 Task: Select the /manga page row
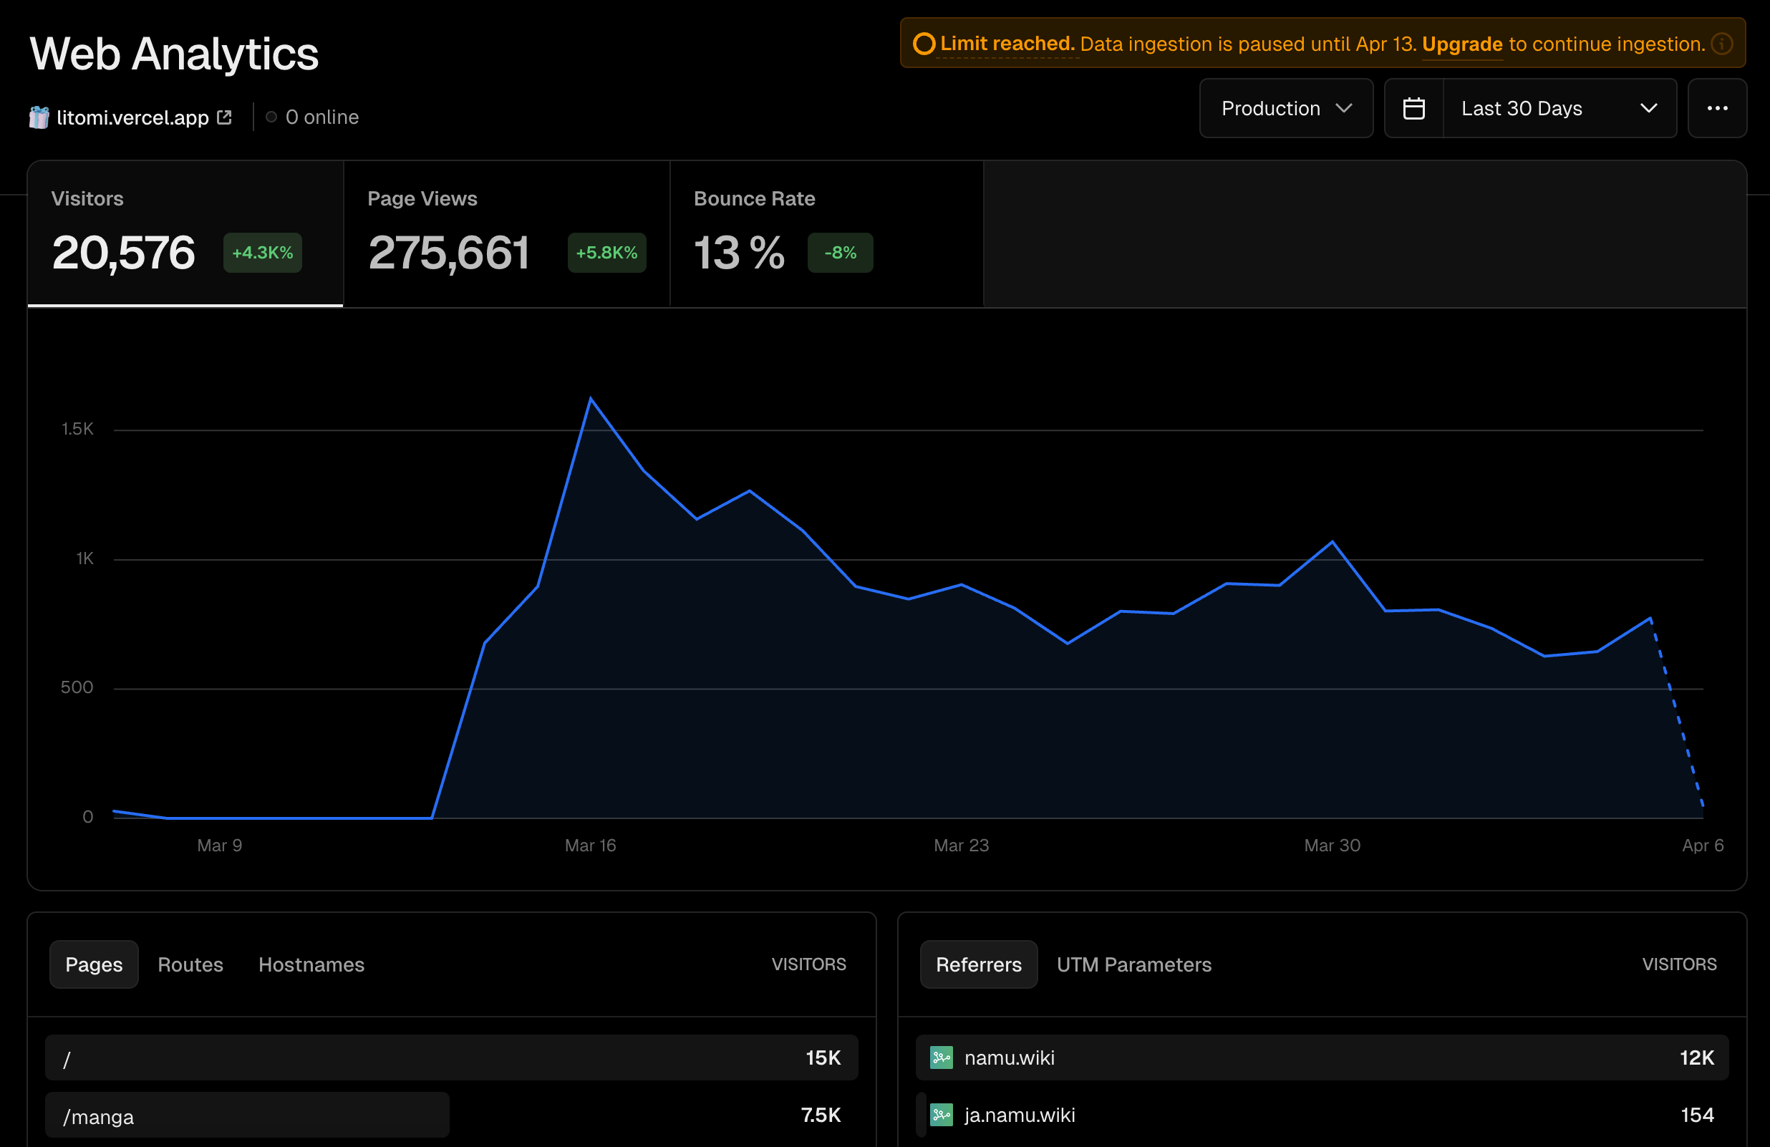coord(451,1114)
